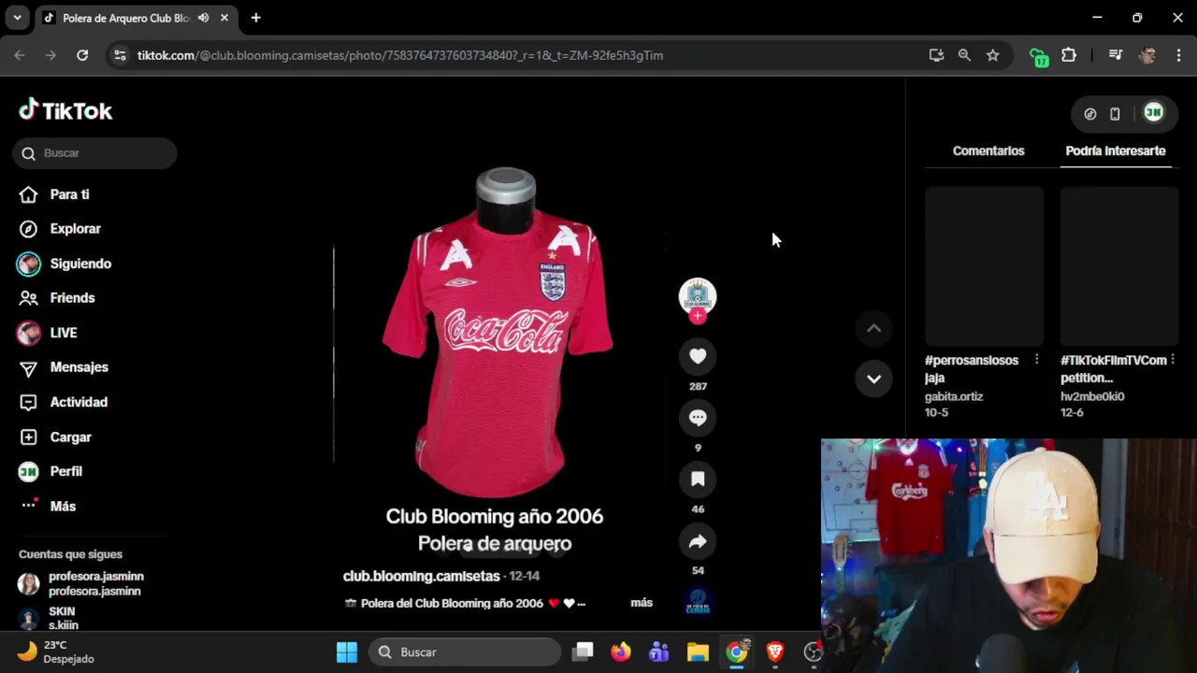Click the post caption "Polera del Club Blooming año 2006"
The image size is (1197, 673).
452,603
